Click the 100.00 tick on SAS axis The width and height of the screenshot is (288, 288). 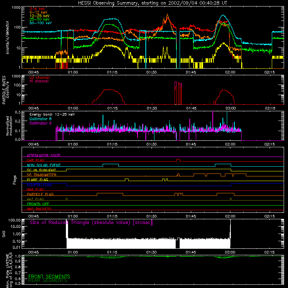(14, 220)
